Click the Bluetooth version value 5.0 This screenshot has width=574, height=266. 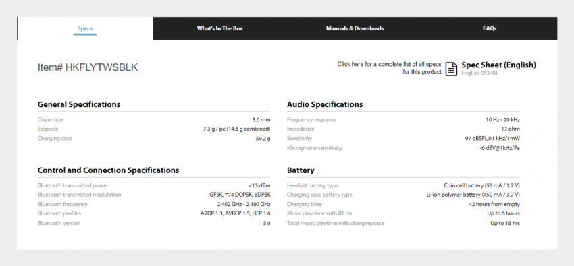[x=267, y=223]
